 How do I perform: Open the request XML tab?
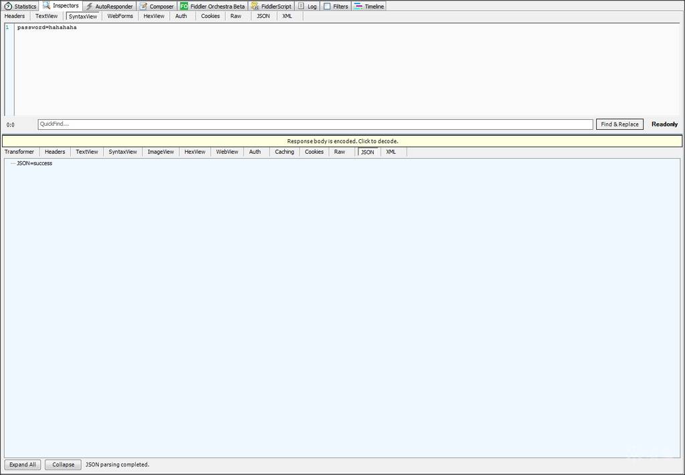287,16
